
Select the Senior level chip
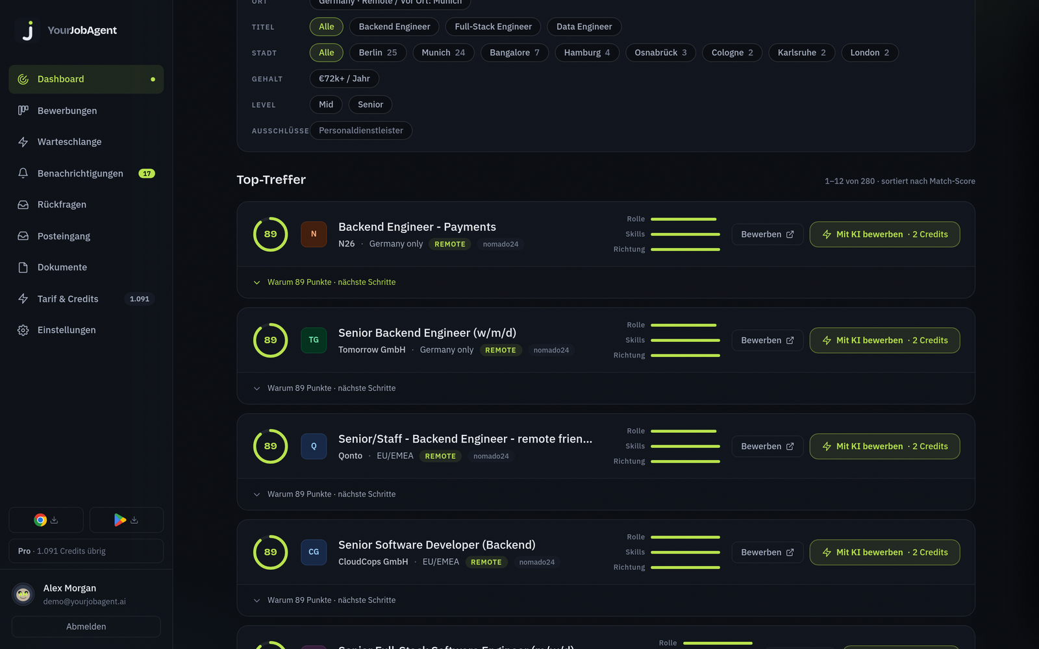tap(370, 104)
